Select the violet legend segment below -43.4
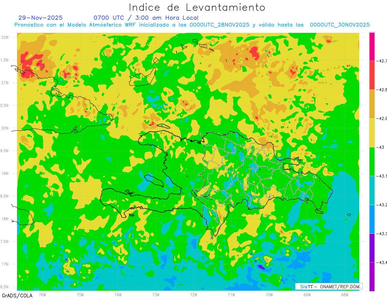The image size is (387, 299). click(x=372, y=276)
